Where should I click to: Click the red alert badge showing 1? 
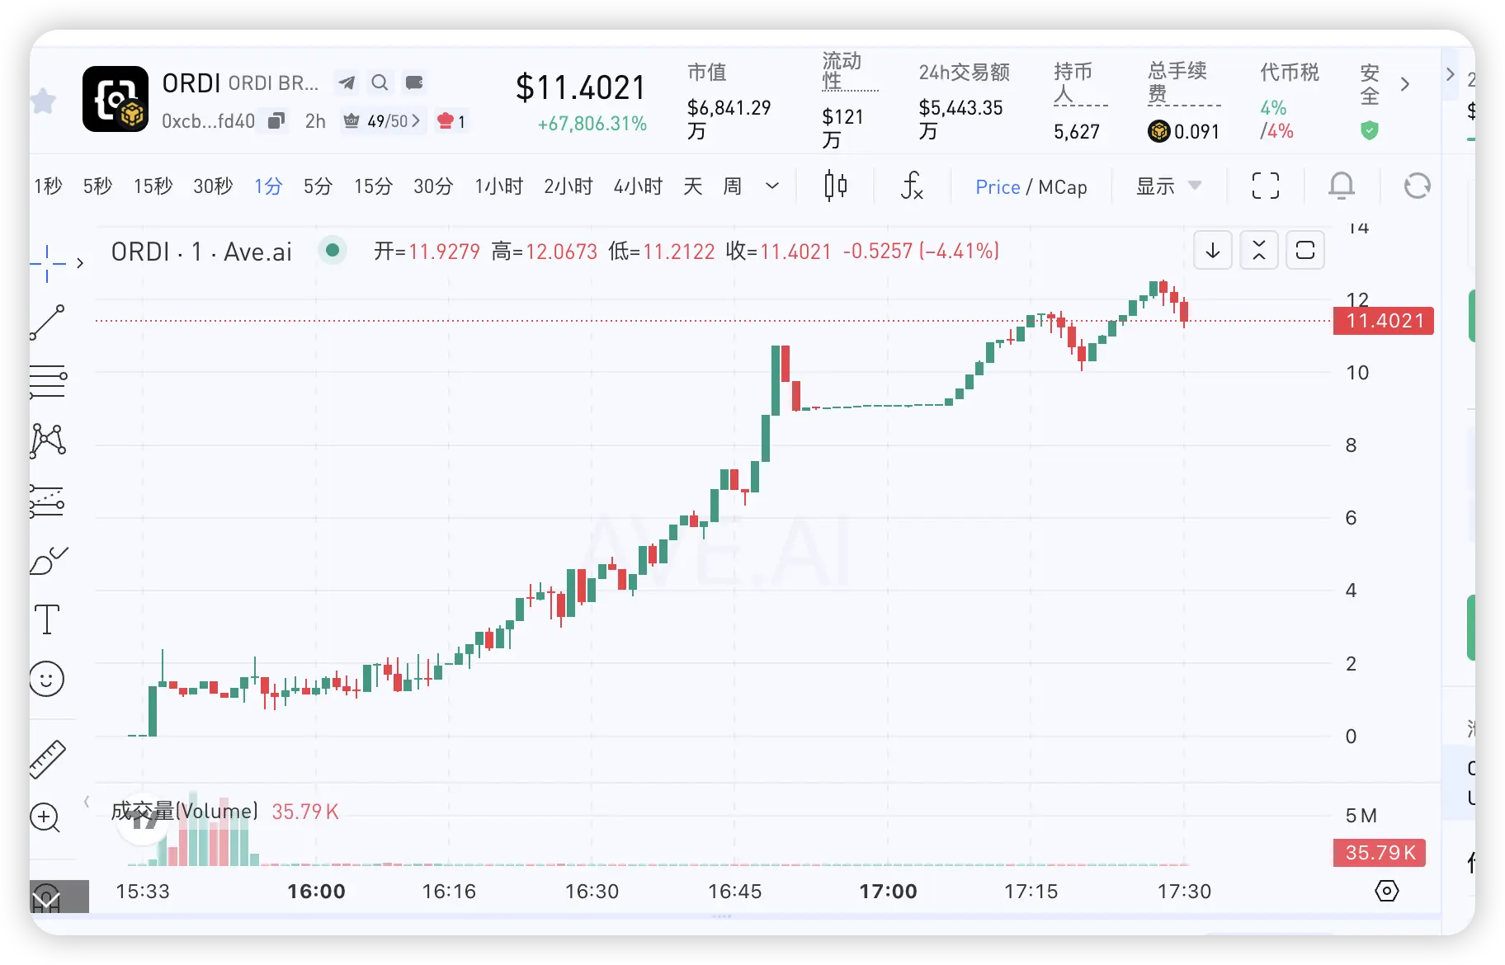[451, 121]
